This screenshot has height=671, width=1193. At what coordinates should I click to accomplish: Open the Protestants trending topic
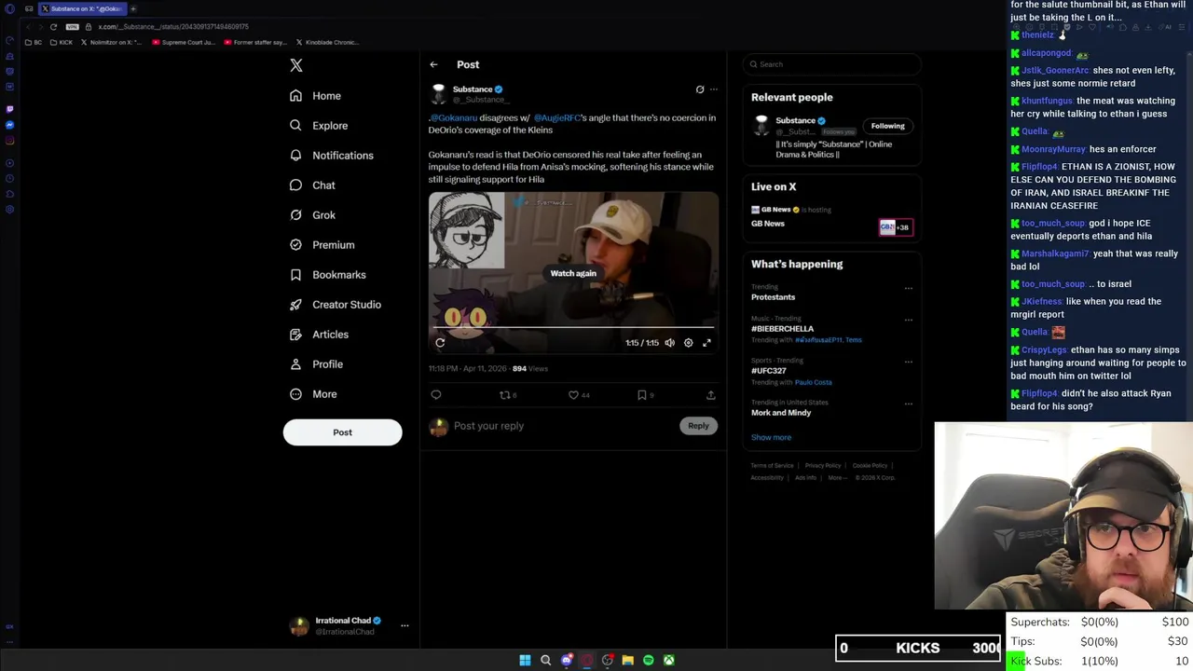click(773, 297)
